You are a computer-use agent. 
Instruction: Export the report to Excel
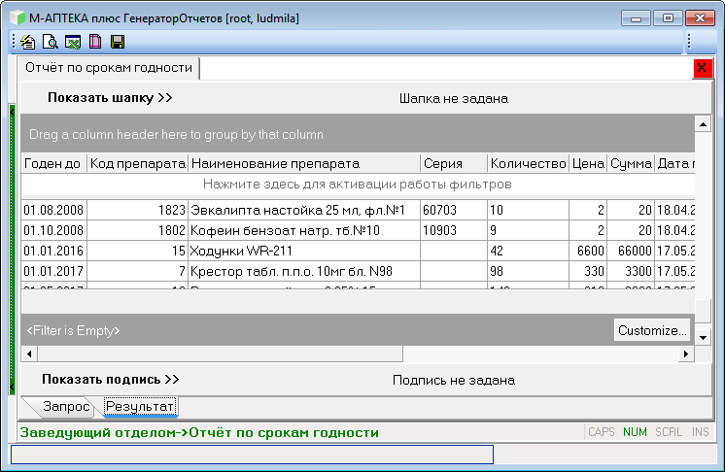click(x=72, y=42)
